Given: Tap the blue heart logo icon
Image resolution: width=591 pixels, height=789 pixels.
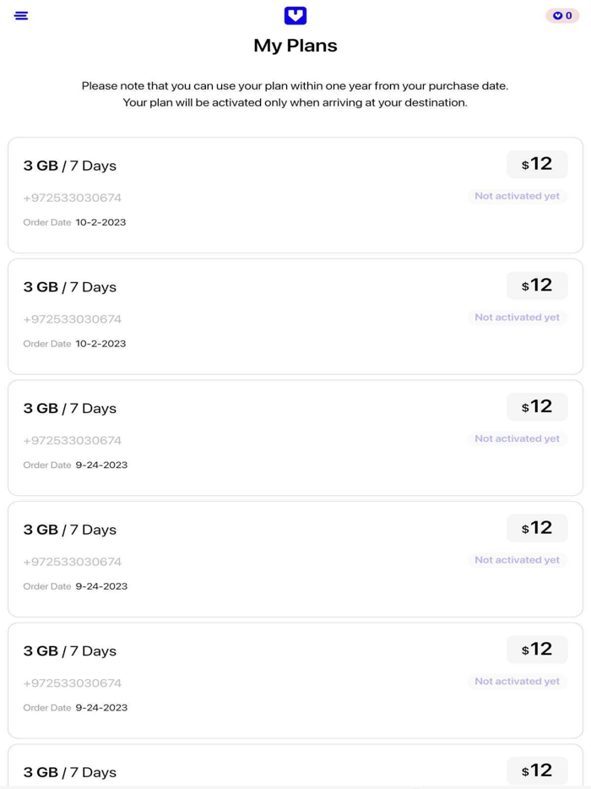Looking at the screenshot, I should 295,15.
